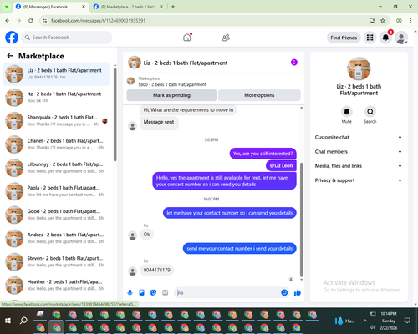Open the Facebook menu grid icon
Screen dimensions: 418x334
click(x=370, y=38)
